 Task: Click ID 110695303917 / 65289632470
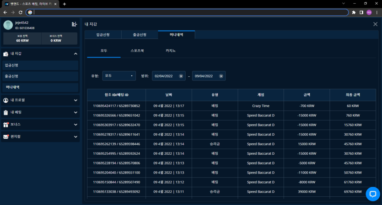[x=117, y=125]
